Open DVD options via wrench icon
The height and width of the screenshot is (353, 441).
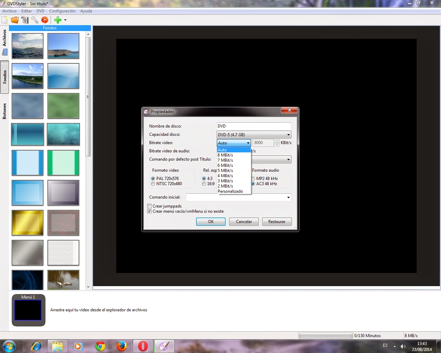click(x=35, y=20)
